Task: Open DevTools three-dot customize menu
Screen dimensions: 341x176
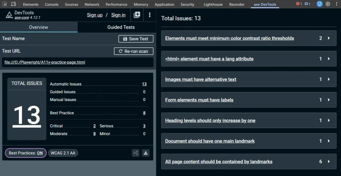Action: tap(336, 4)
